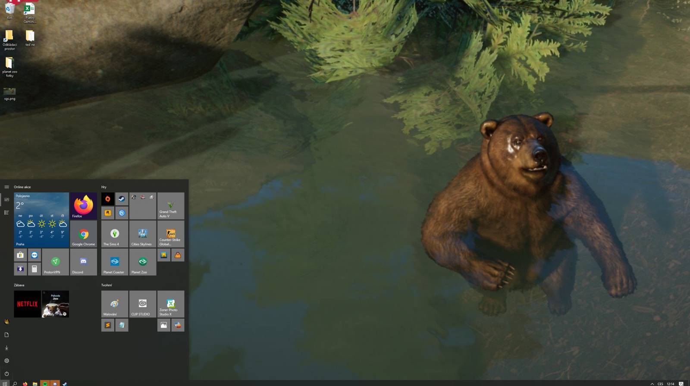The image size is (690, 386).
Task: Select the Online akce group header
Action: (22, 187)
